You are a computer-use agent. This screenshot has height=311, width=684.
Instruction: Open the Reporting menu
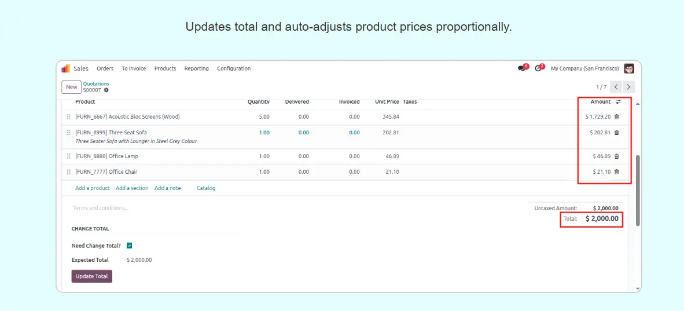click(x=196, y=68)
